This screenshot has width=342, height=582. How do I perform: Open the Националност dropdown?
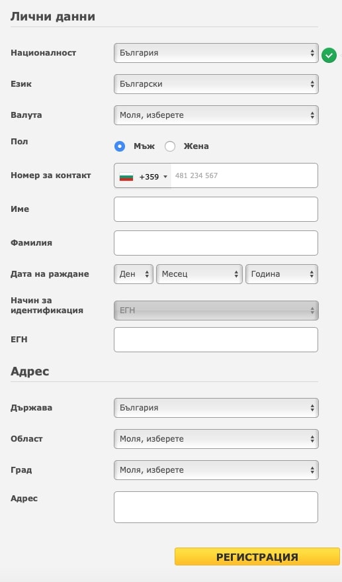pyautogui.click(x=216, y=53)
